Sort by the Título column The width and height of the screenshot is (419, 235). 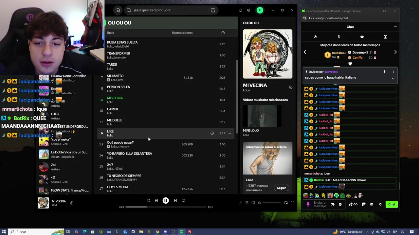pyautogui.click(x=110, y=33)
